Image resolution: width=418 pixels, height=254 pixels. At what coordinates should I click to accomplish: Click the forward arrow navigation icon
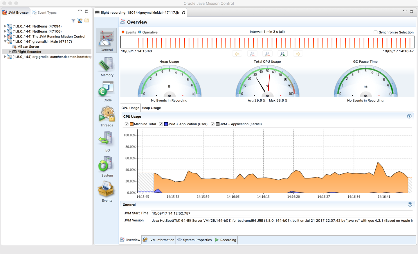click(298, 54)
